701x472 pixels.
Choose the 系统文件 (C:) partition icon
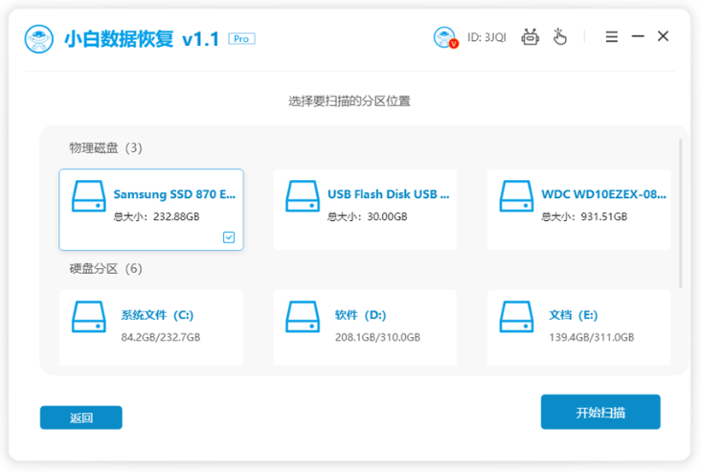[x=88, y=317]
